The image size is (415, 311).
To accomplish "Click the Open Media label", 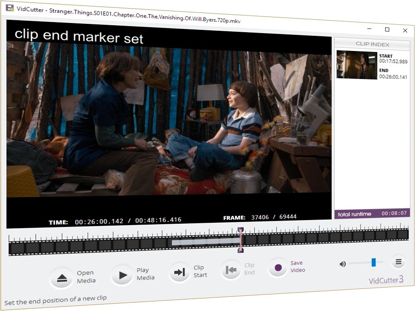I will [x=86, y=277].
